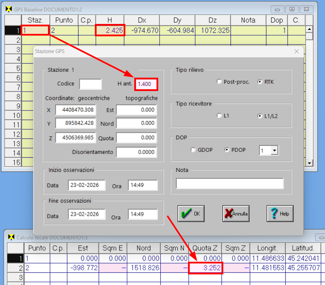Click the green checkmark OK button
Viewport: 325px width, 285px height.
[191, 213]
